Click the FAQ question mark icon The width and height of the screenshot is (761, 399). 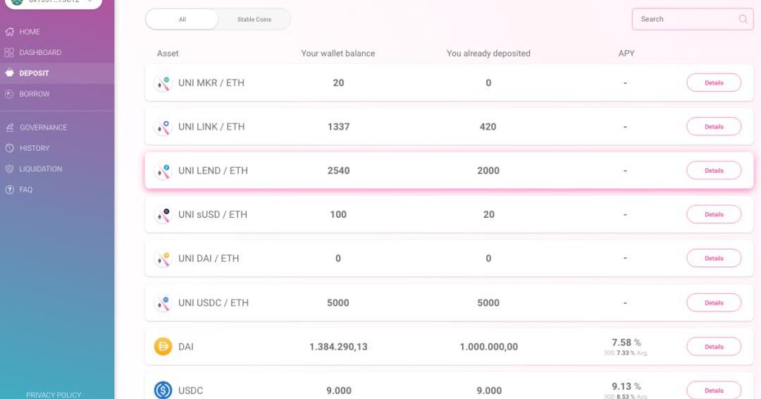coord(9,190)
